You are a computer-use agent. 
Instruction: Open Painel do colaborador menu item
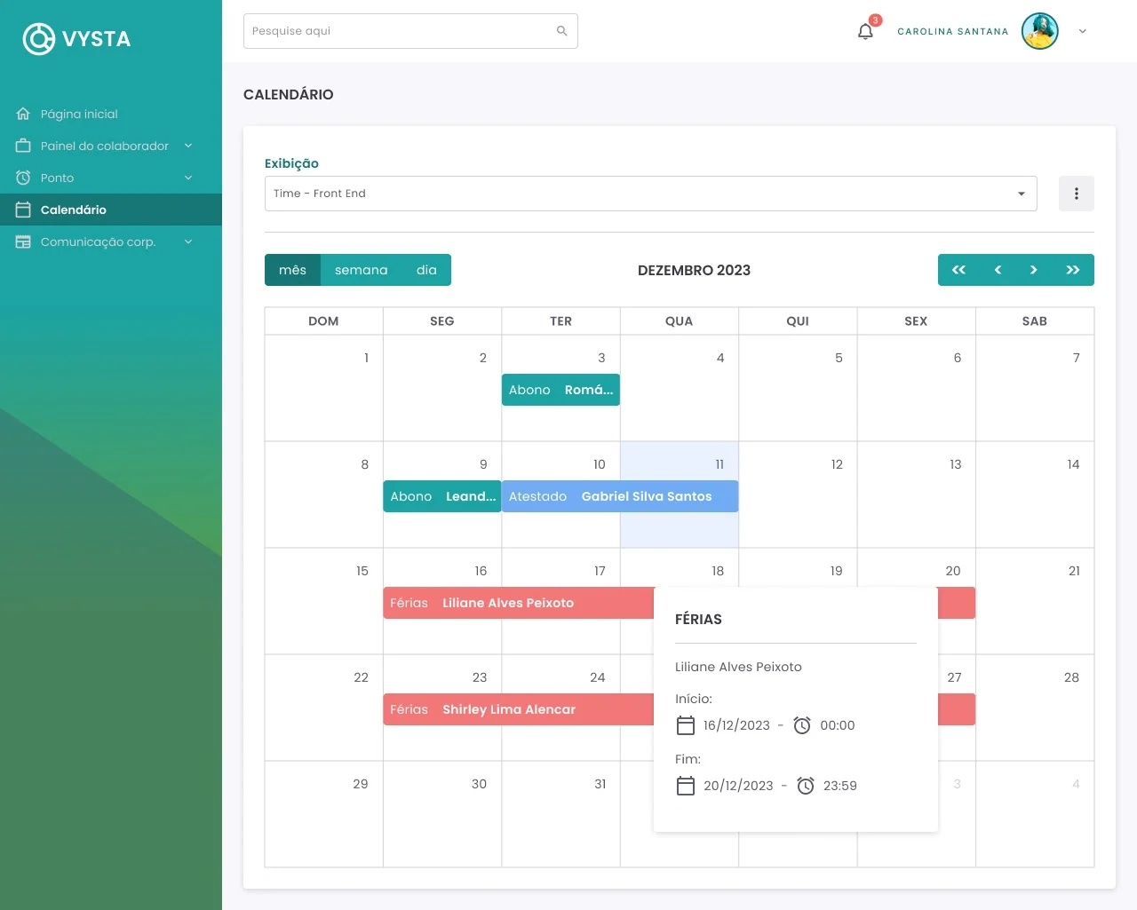(x=105, y=146)
